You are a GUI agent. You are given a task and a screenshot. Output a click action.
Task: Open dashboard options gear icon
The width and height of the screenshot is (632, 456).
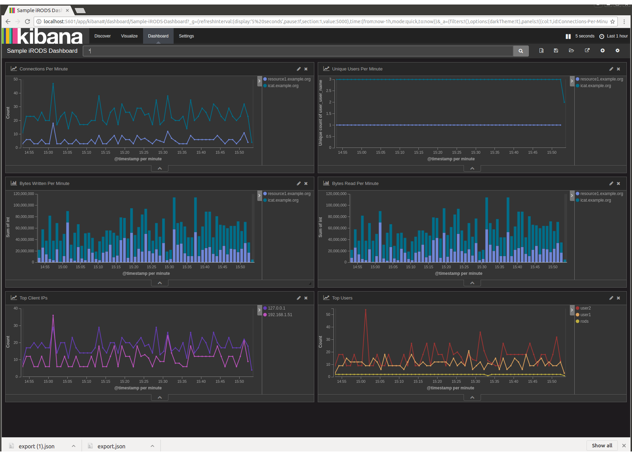tap(617, 51)
